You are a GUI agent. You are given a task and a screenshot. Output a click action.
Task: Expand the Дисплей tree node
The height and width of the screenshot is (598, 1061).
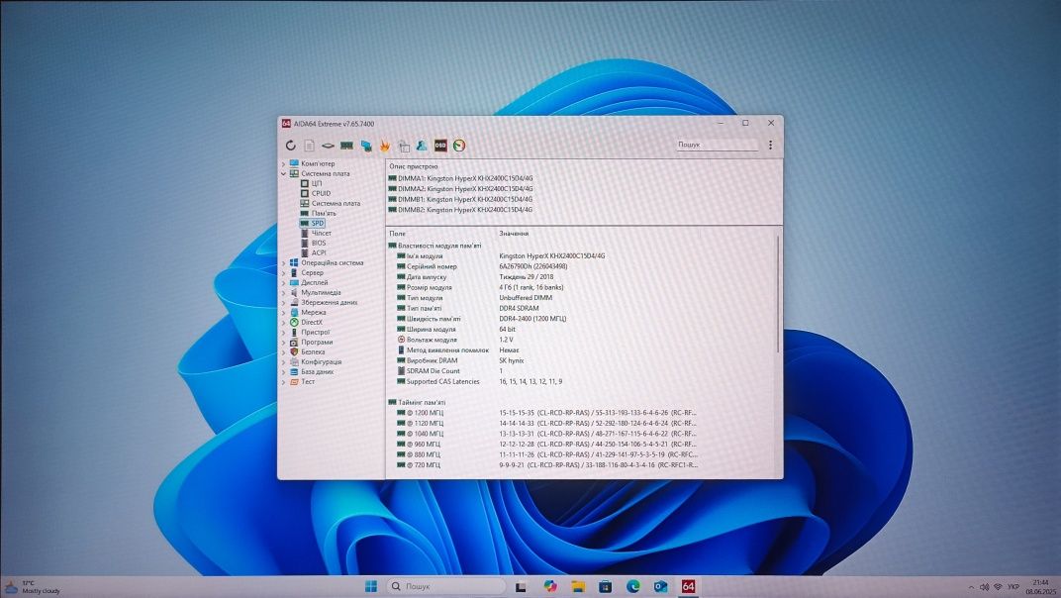(283, 282)
